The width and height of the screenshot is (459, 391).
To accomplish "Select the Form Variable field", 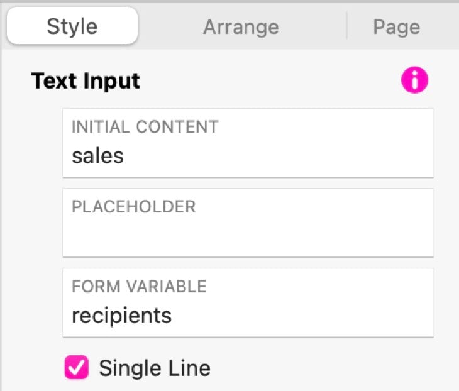I will click(x=248, y=302).
